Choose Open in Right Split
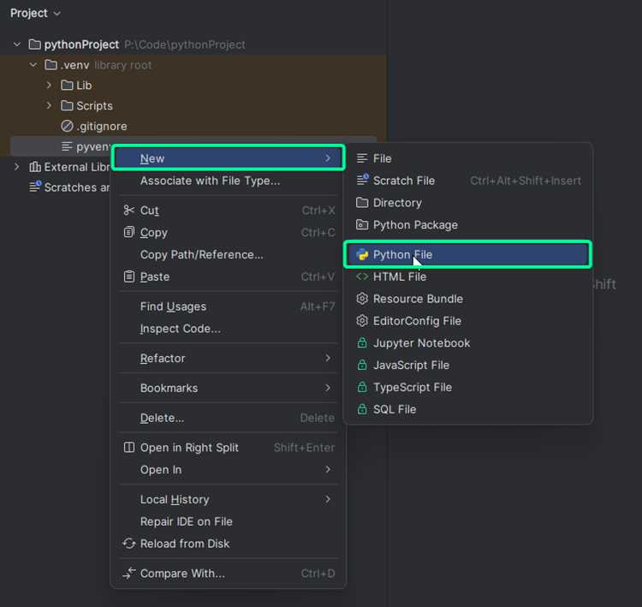 229,448
